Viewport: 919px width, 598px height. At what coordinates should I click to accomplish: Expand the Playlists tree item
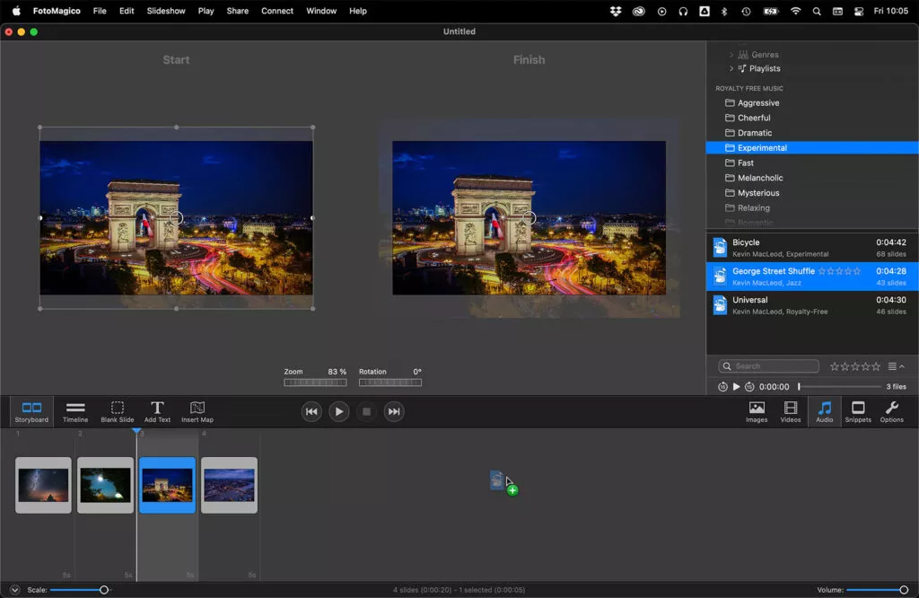(731, 68)
